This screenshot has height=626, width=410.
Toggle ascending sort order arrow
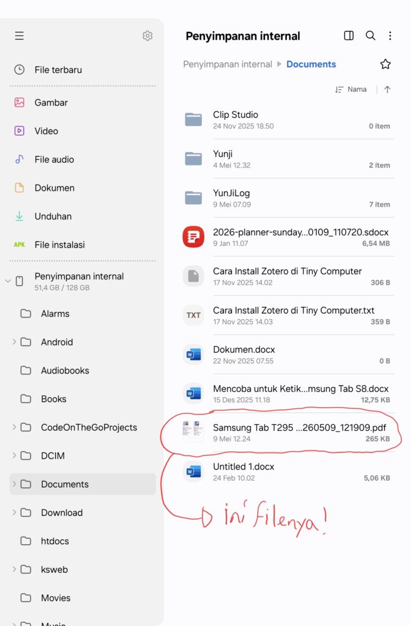(387, 89)
